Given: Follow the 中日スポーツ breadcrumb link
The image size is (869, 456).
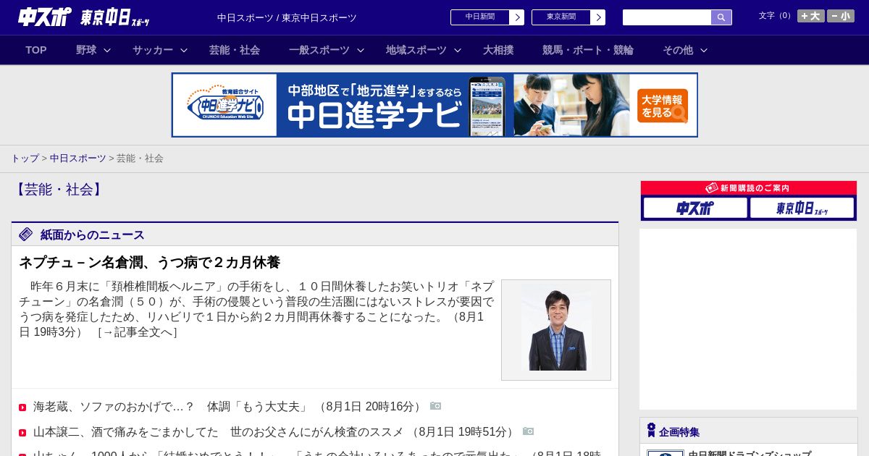Looking at the screenshot, I should pos(78,158).
